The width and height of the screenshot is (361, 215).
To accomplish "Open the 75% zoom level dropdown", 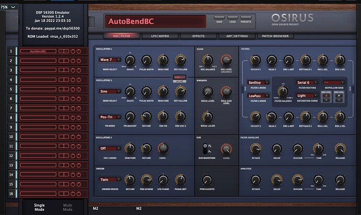I will (x=8, y=7).
